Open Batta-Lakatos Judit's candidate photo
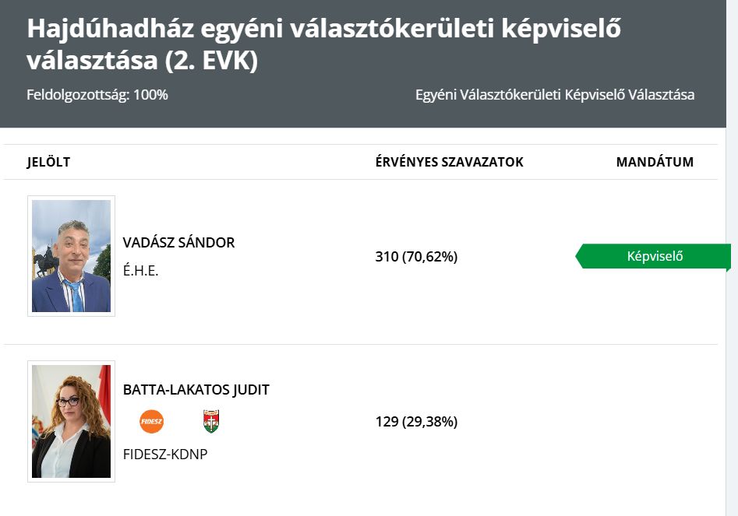738x516 pixels. [71, 422]
